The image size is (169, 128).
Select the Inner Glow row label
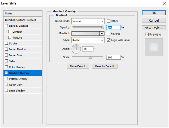pyautogui.click(x=16, y=55)
